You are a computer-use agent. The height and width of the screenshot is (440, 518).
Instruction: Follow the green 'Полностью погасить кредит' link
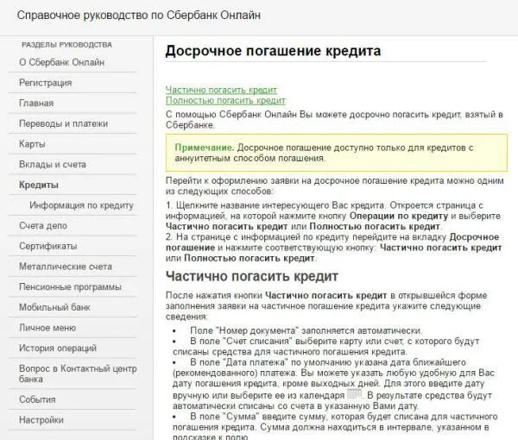pyautogui.click(x=225, y=100)
